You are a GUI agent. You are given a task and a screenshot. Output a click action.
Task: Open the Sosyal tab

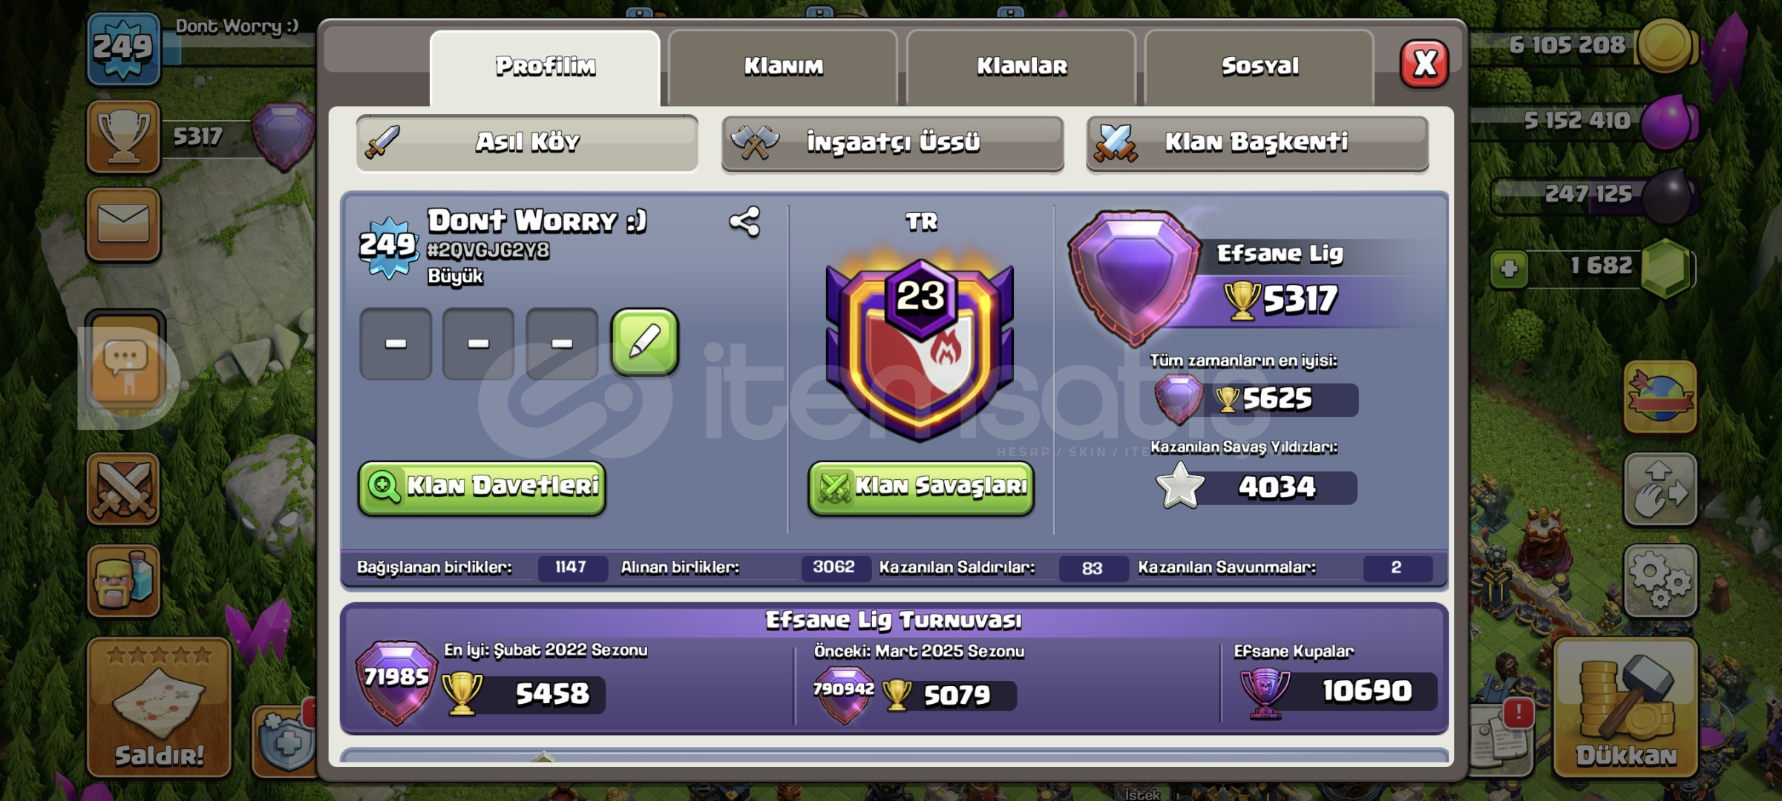[1260, 67]
